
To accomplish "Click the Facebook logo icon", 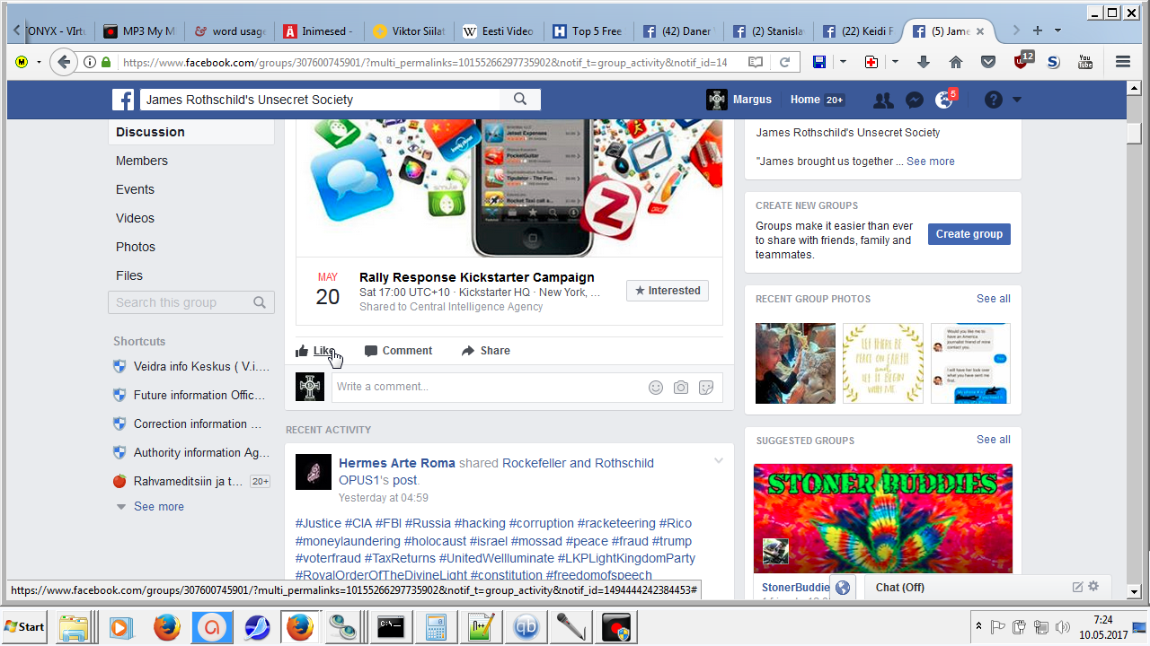I will point(123,100).
